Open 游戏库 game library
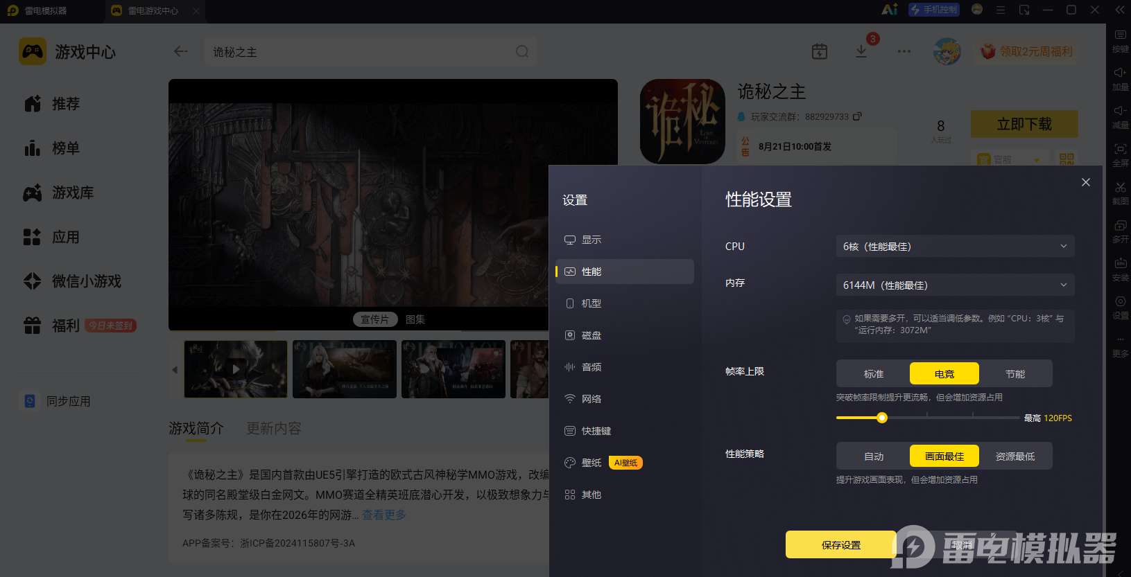This screenshot has height=577, width=1131. coord(58,193)
